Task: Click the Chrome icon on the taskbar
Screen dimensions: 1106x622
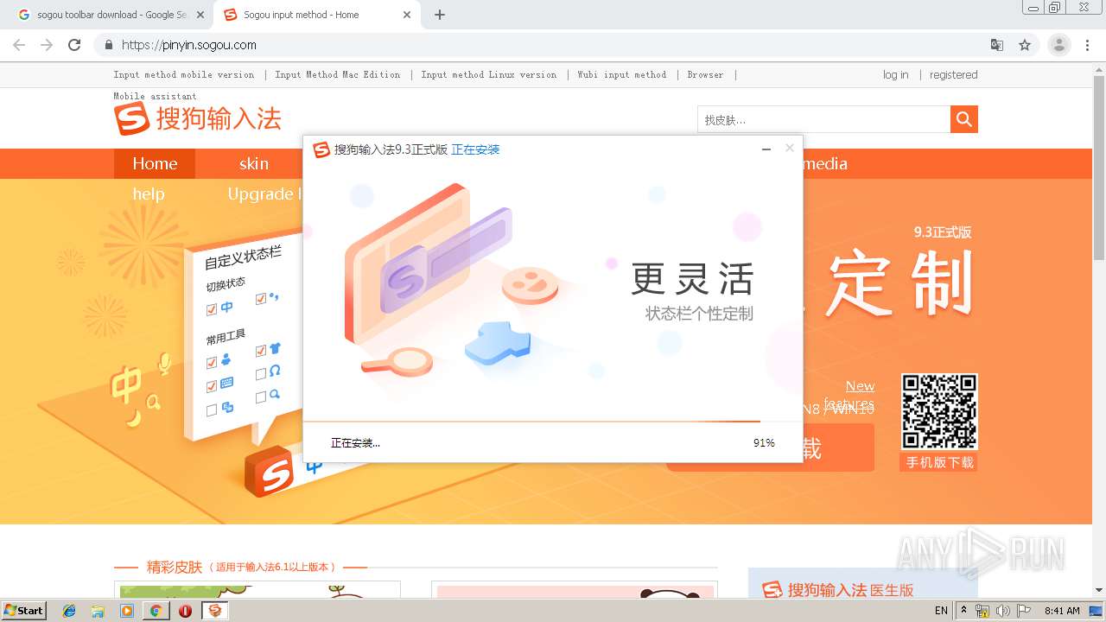Action: tap(156, 611)
